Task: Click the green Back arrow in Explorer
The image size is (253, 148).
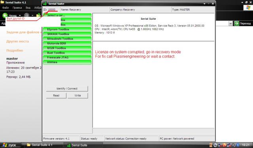Action: 5,15
